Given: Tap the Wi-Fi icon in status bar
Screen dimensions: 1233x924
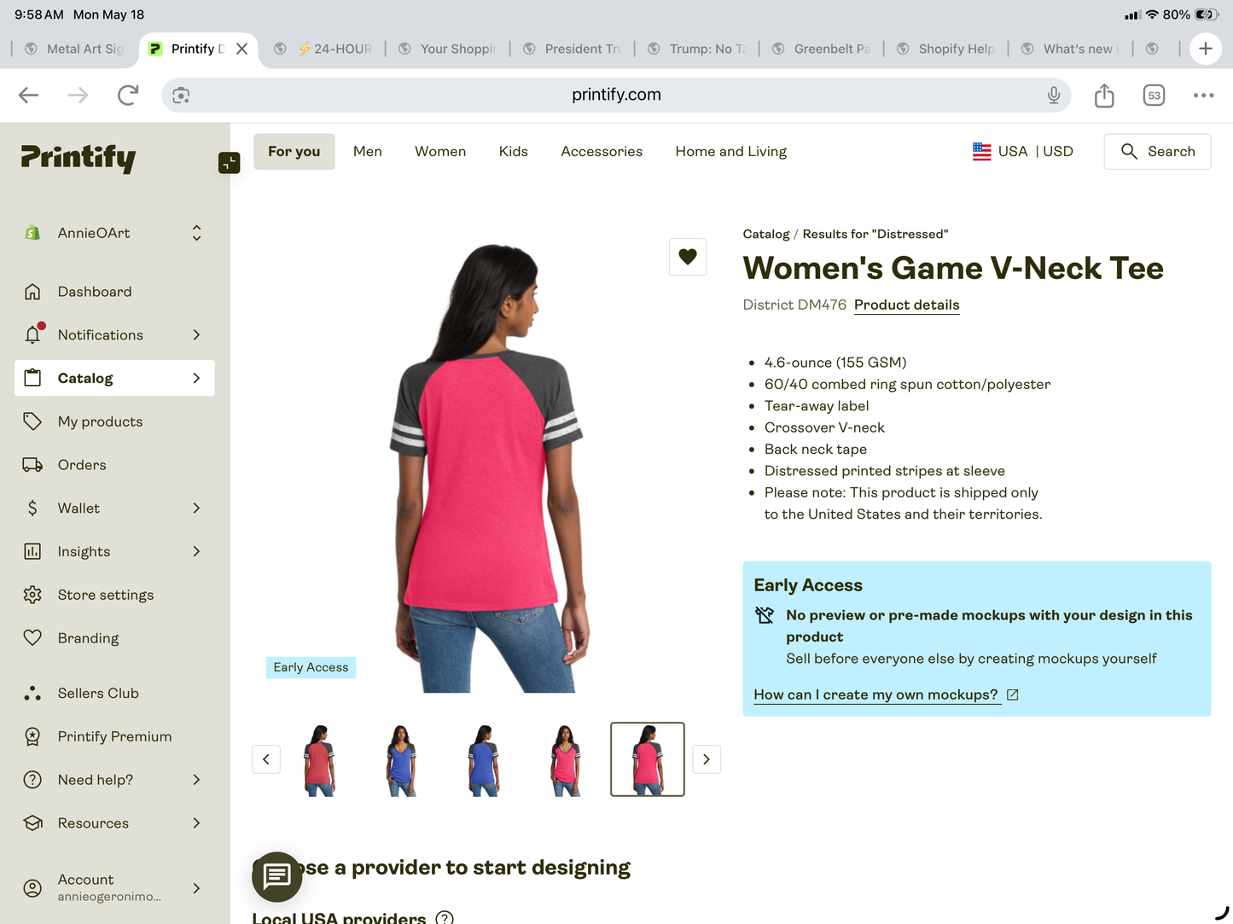Looking at the screenshot, I should pos(1152,15).
